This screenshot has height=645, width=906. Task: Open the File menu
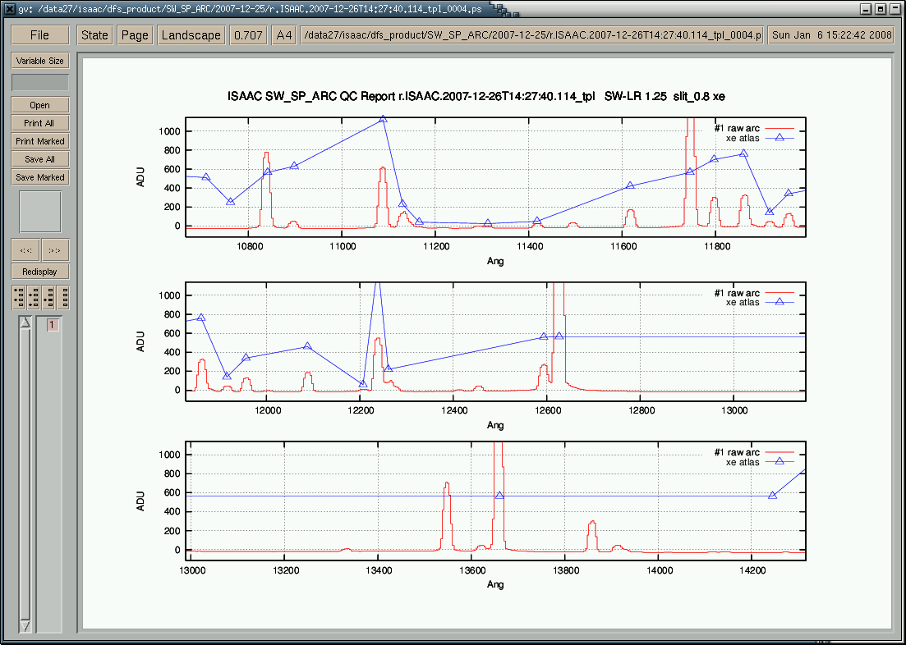(x=39, y=35)
